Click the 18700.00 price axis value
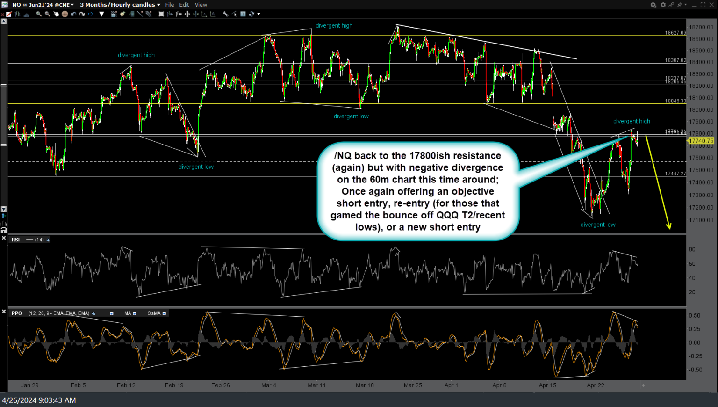The height and width of the screenshot is (407, 718). pos(701,27)
